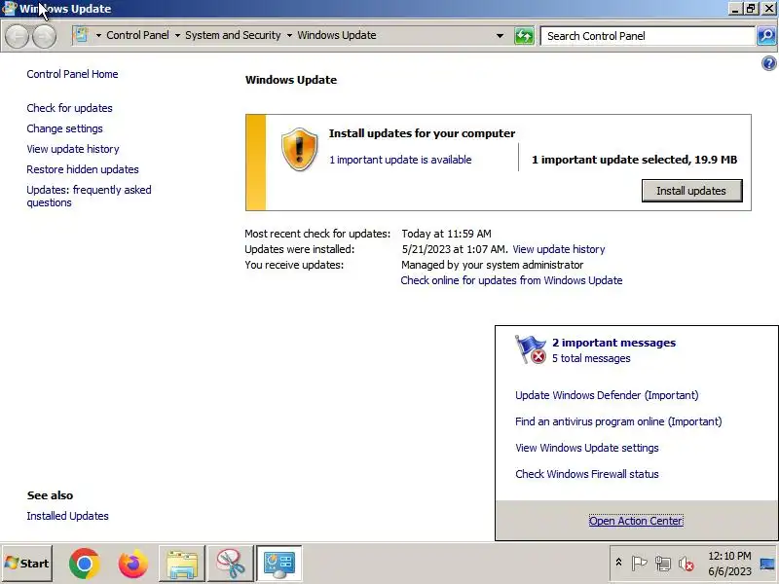Click the network tray icon
779x584 pixels.
point(663,564)
